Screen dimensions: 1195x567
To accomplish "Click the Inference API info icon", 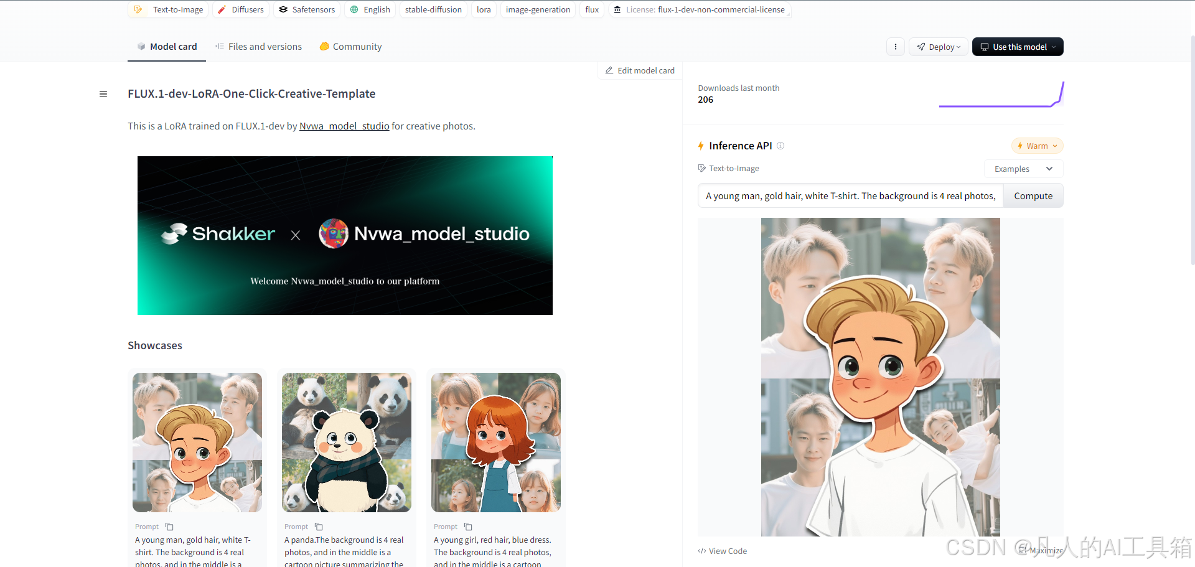I will click(780, 146).
